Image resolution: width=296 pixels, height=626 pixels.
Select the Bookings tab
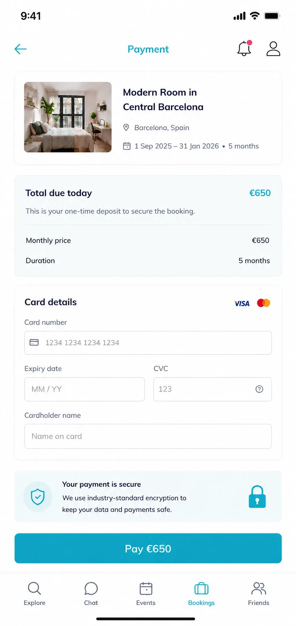(x=201, y=594)
